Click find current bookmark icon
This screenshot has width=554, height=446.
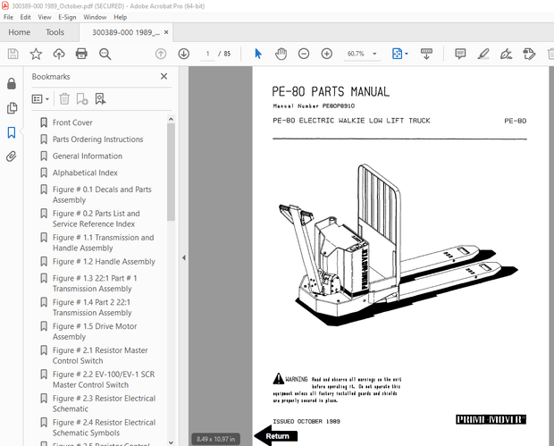coord(100,99)
